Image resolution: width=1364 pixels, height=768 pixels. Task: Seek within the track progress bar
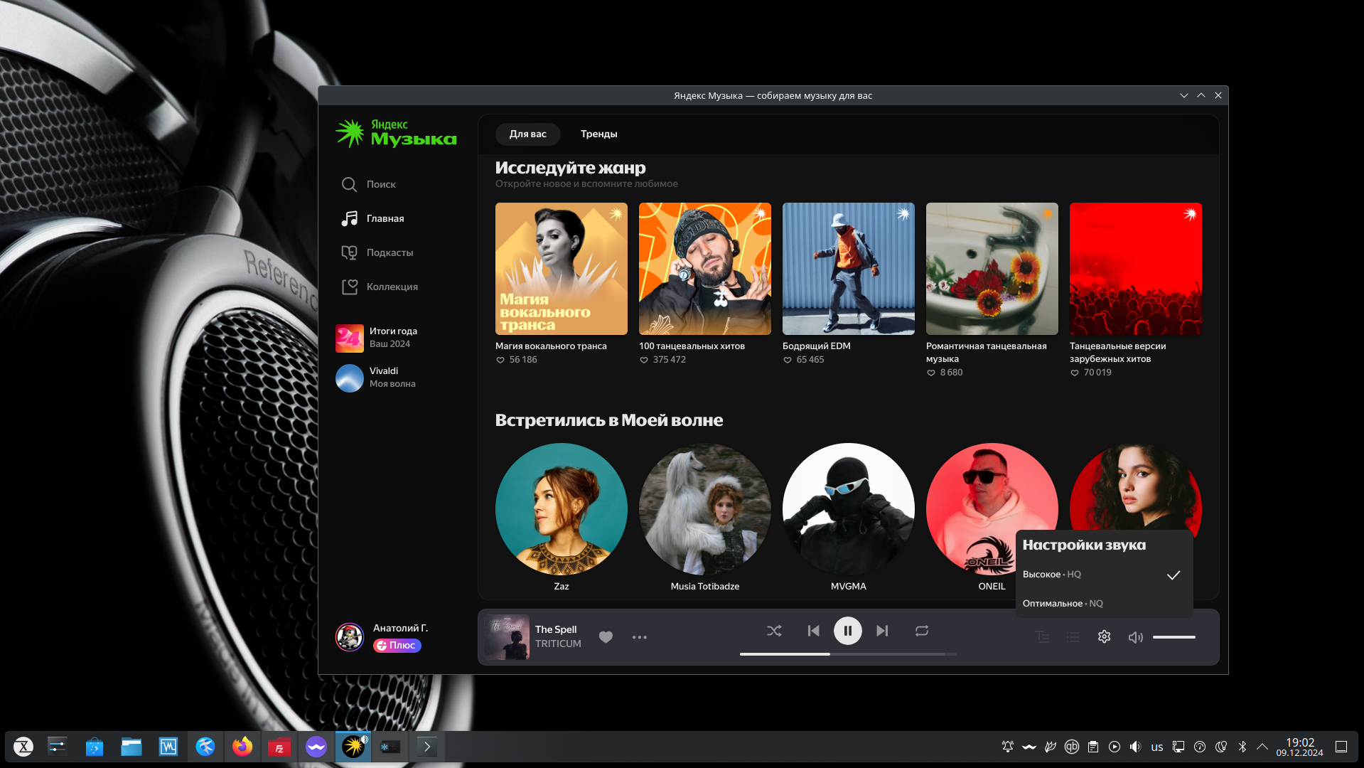(x=848, y=654)
